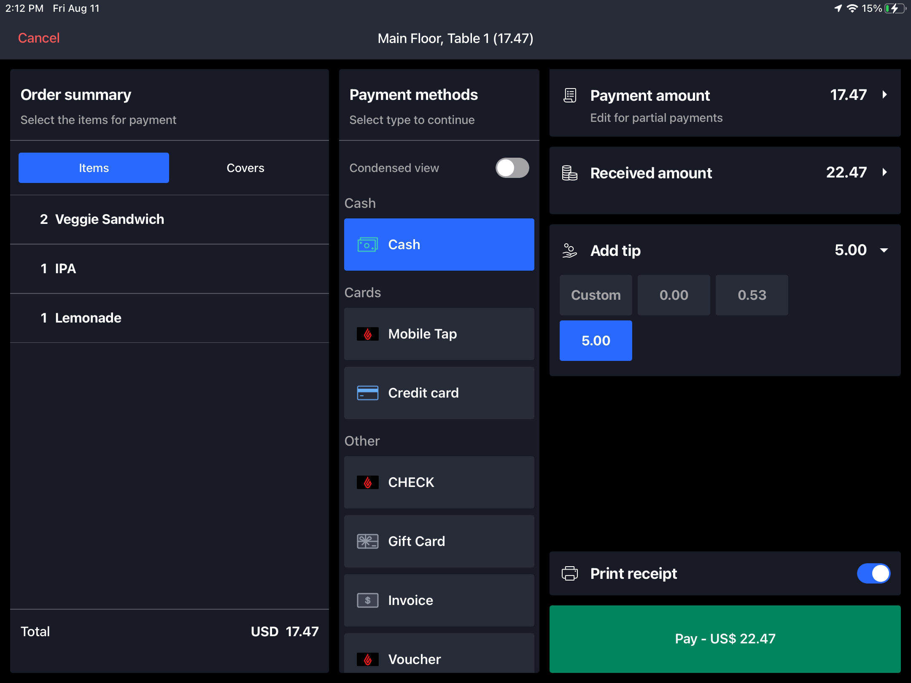Select the Veggie Sandwich order line
Image resolution: width=911 pixels, height=683 pixels.
tap(169, 219)
